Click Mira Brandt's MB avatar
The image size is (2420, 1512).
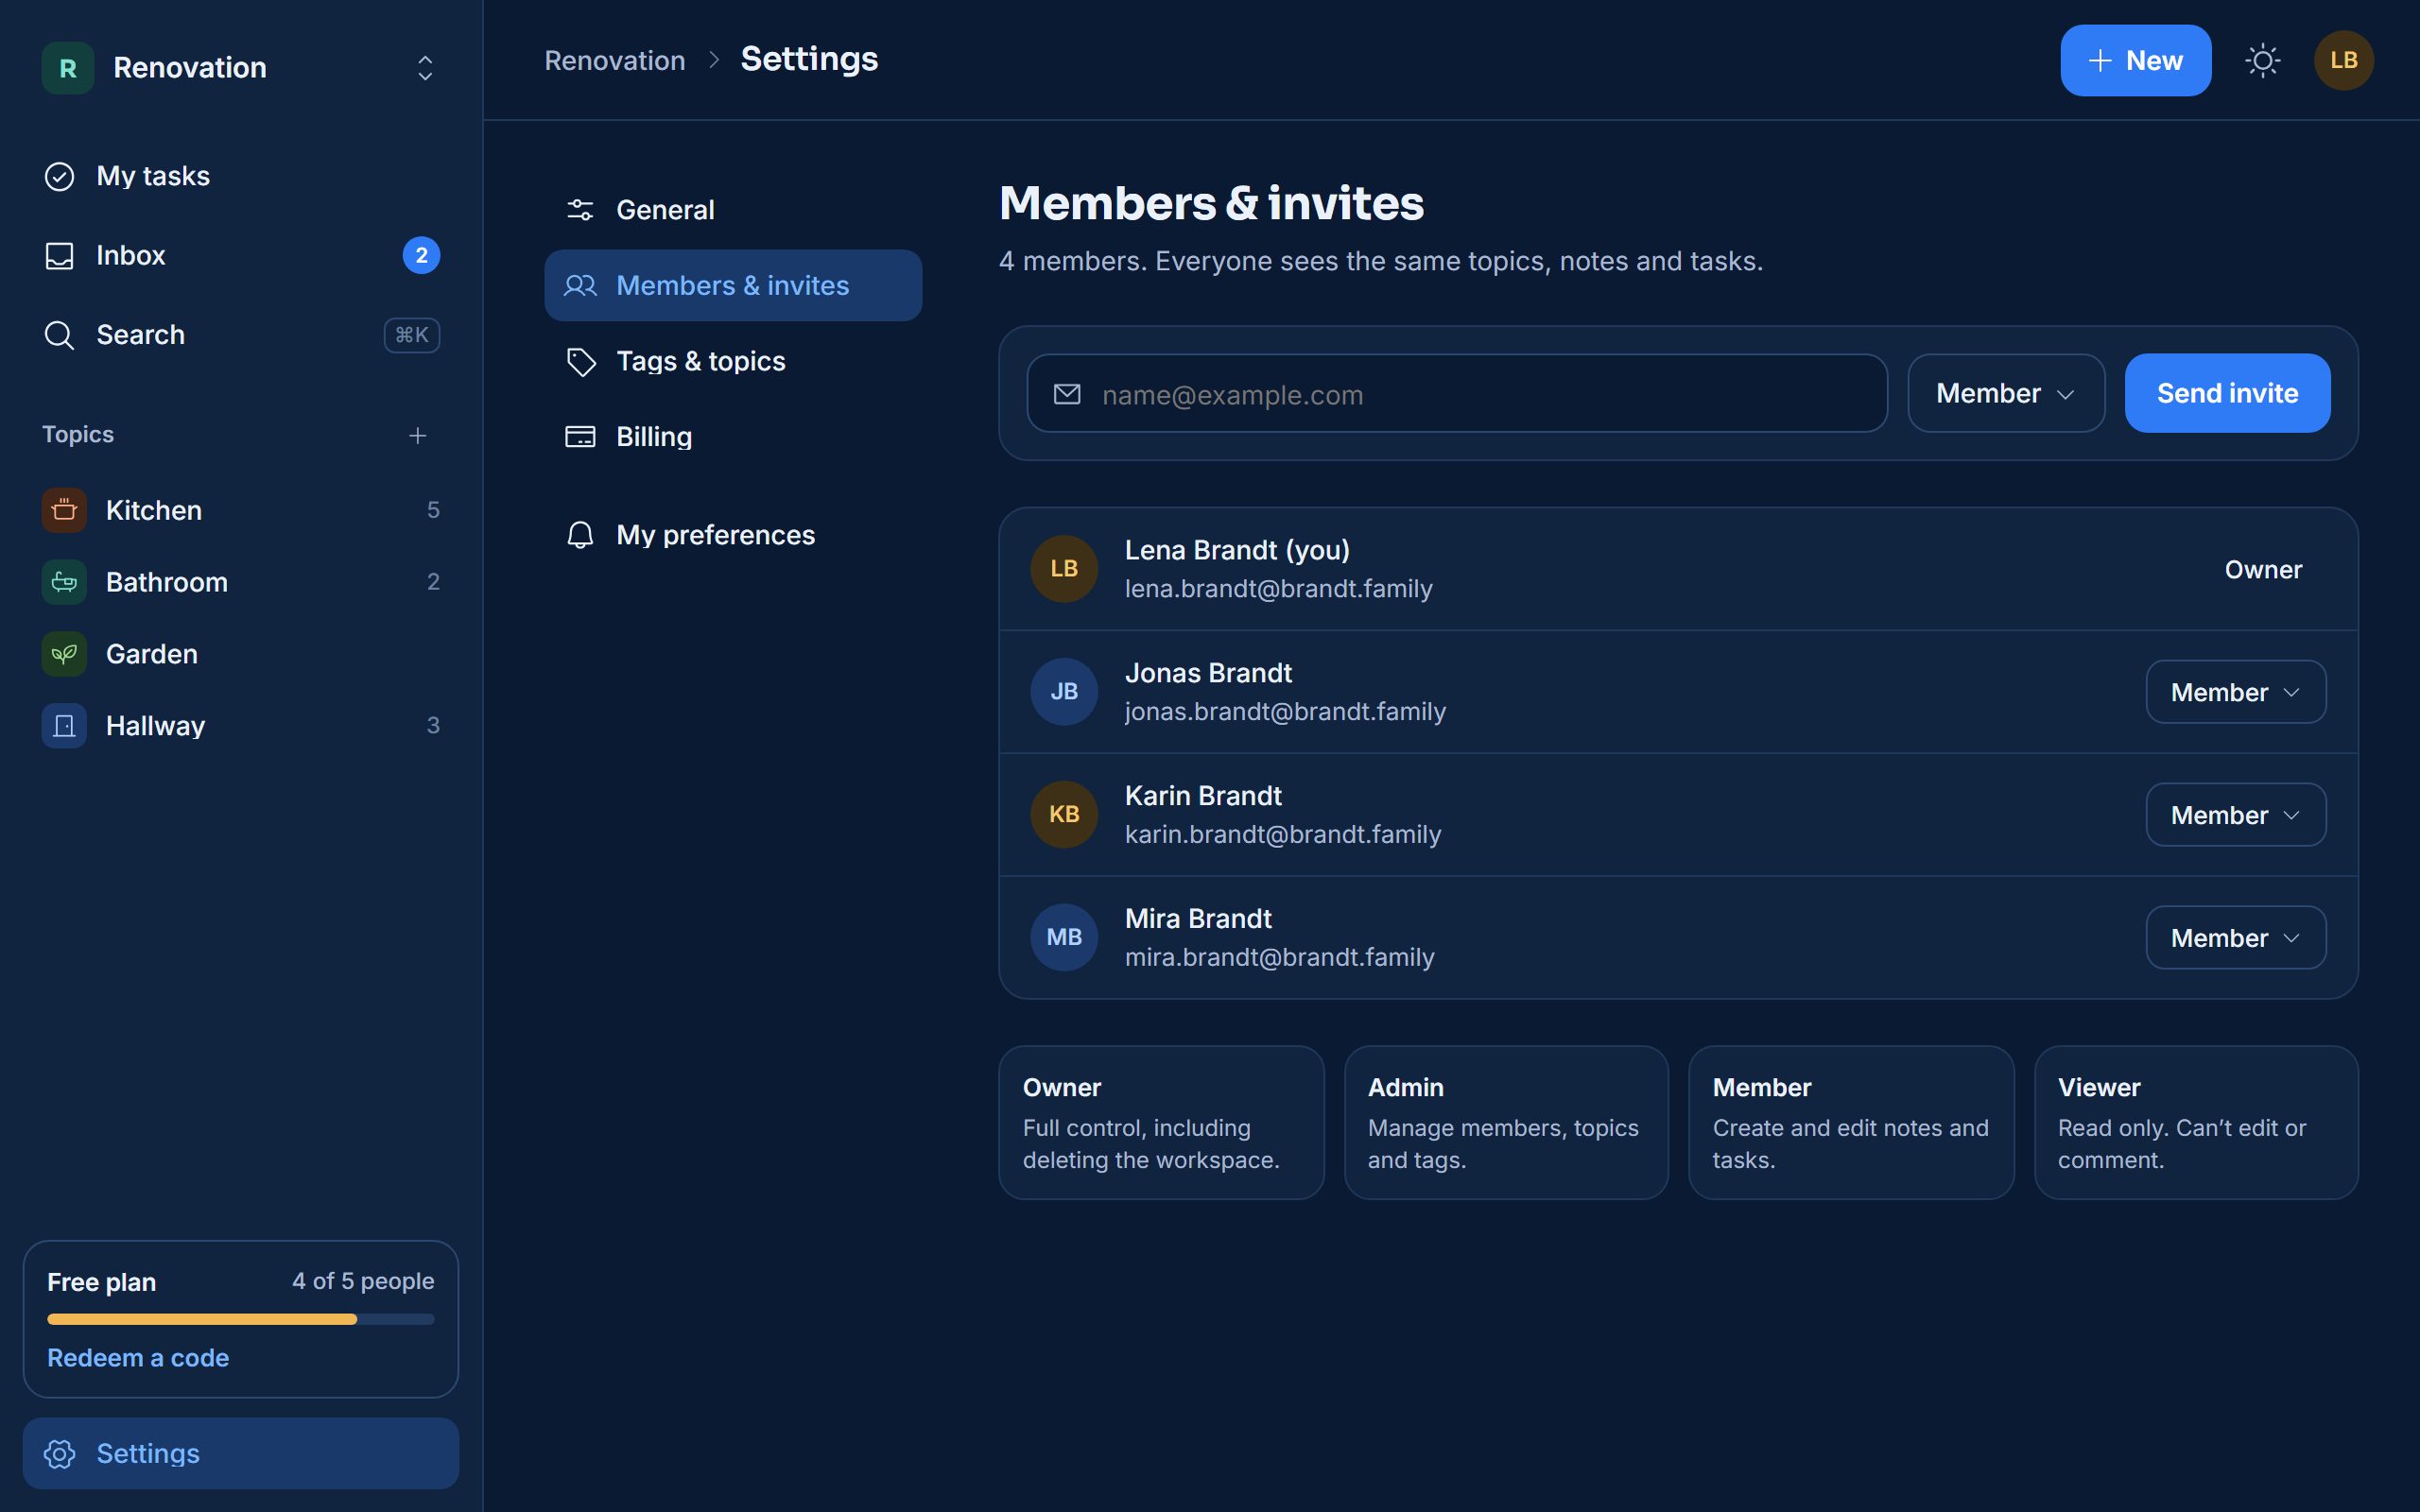coord(1064,938)
